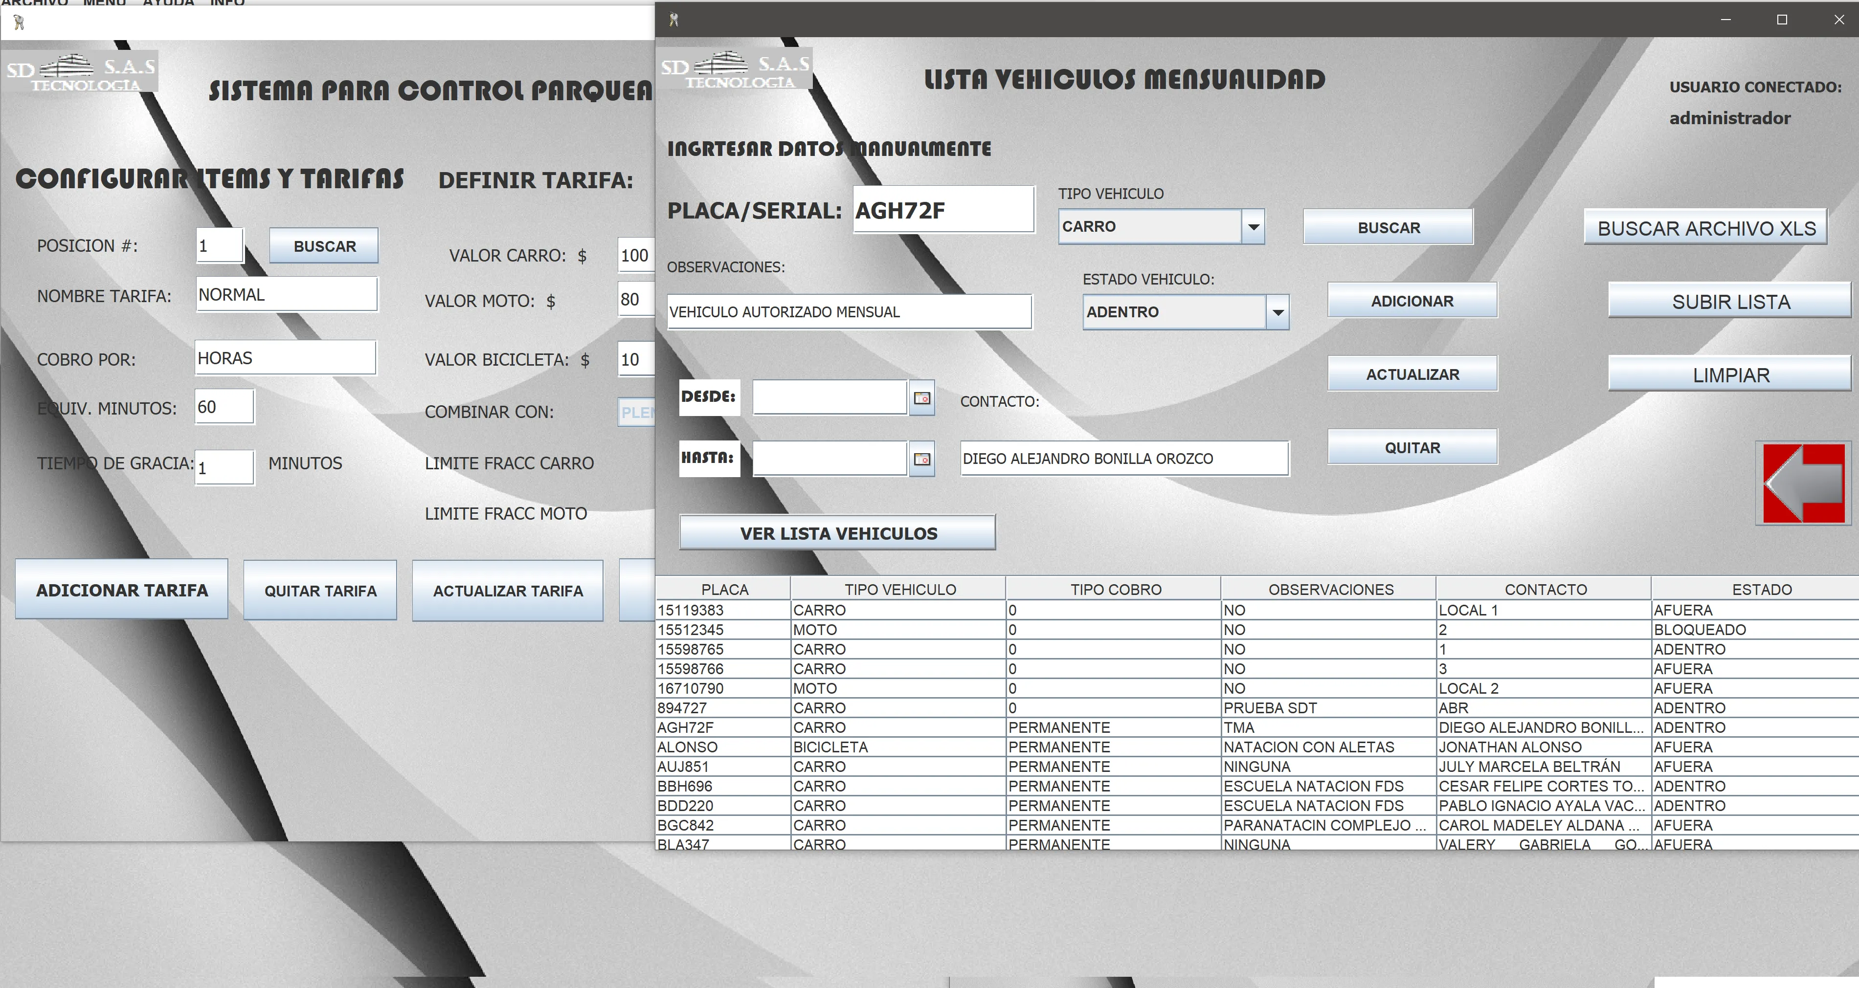Select the AGH72F row in the table
The width and height of the screenshot is (1859, 988).
click(x=1257, y=727)
